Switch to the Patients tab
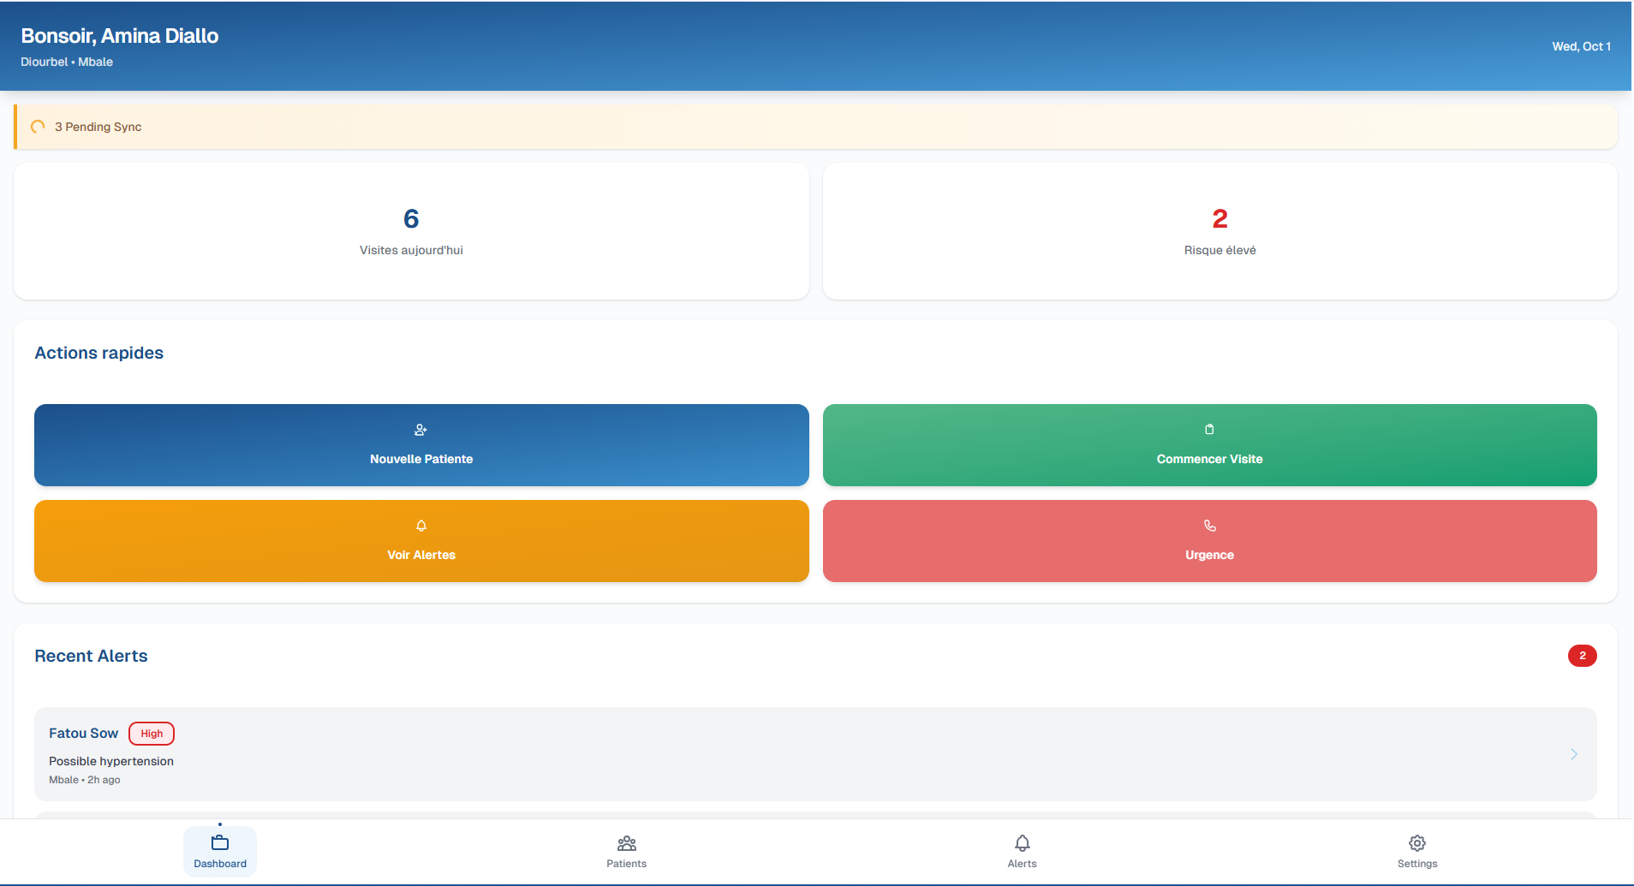The height and width of the screenshot is (886, 1634). 626,852
